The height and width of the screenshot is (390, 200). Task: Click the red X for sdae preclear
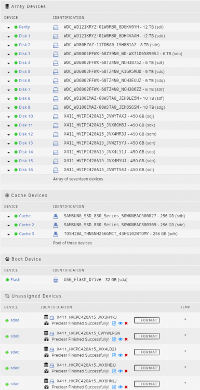coord(126,387)
